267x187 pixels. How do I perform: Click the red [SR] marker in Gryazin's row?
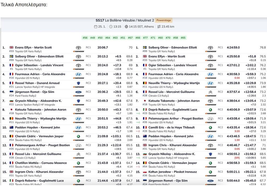click(x=237, y=158)
